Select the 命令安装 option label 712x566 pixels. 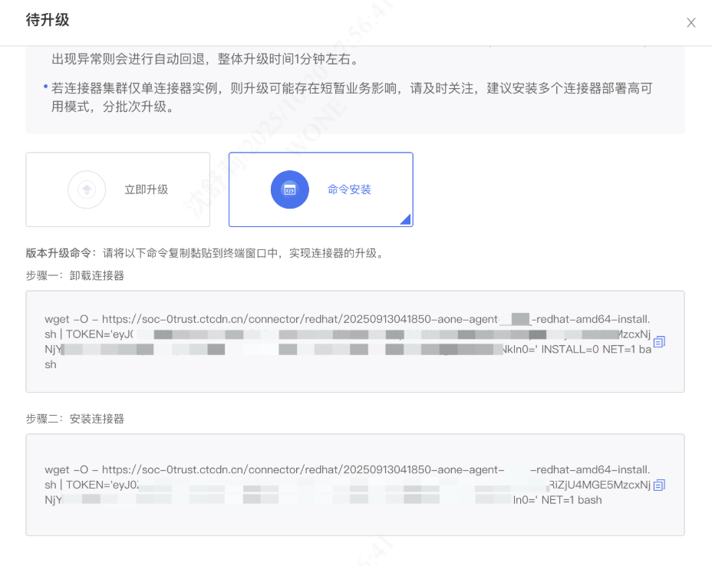pos(349,189)
